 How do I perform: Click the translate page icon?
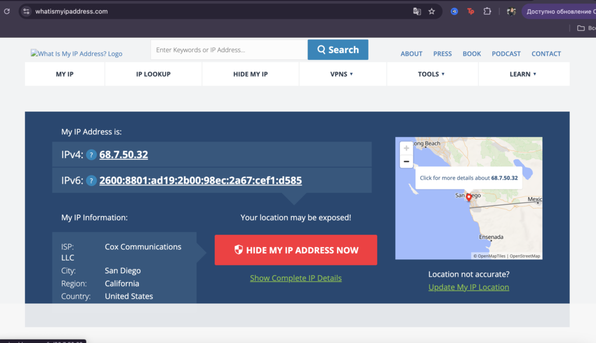[x=417, y=12]
